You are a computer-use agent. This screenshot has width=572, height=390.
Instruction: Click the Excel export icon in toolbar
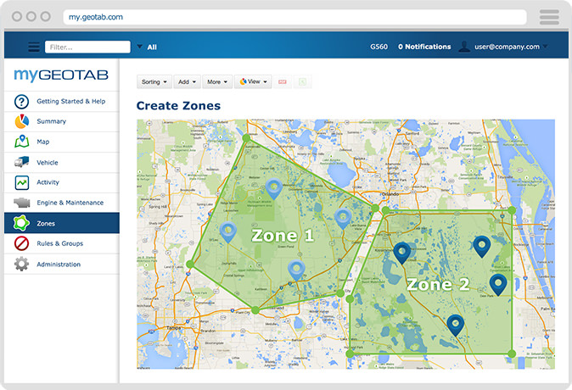(x=302, y=82)
